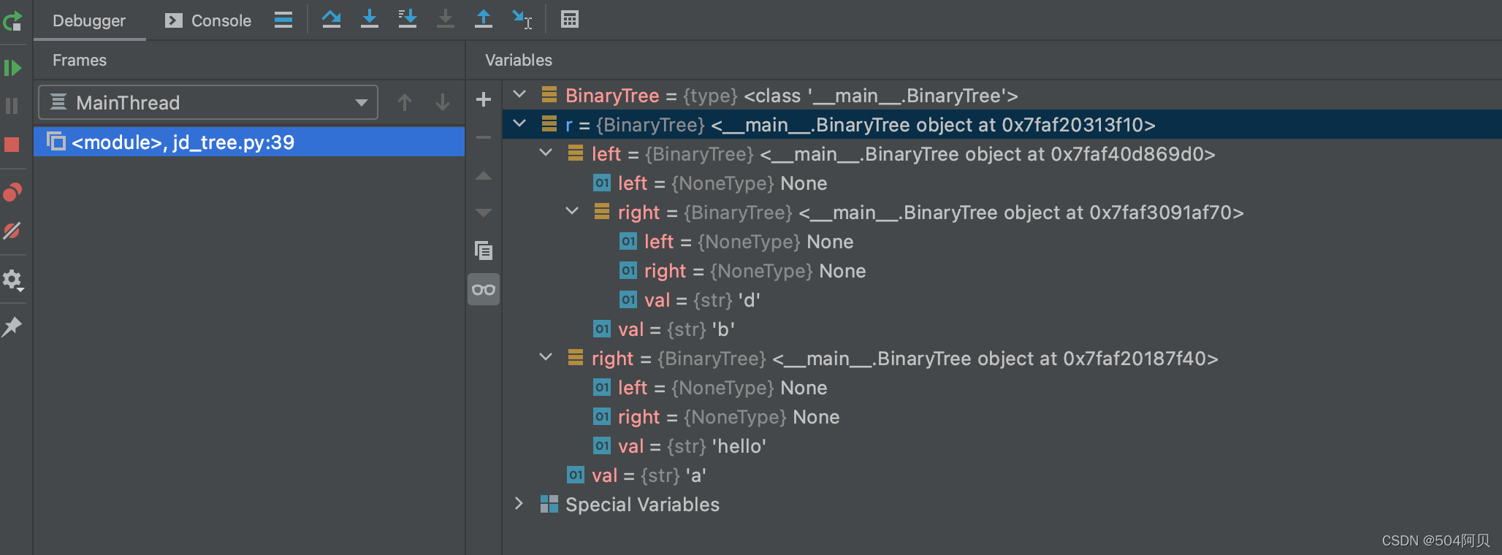Switch to the Debugger tab

[x=89, y=20]
